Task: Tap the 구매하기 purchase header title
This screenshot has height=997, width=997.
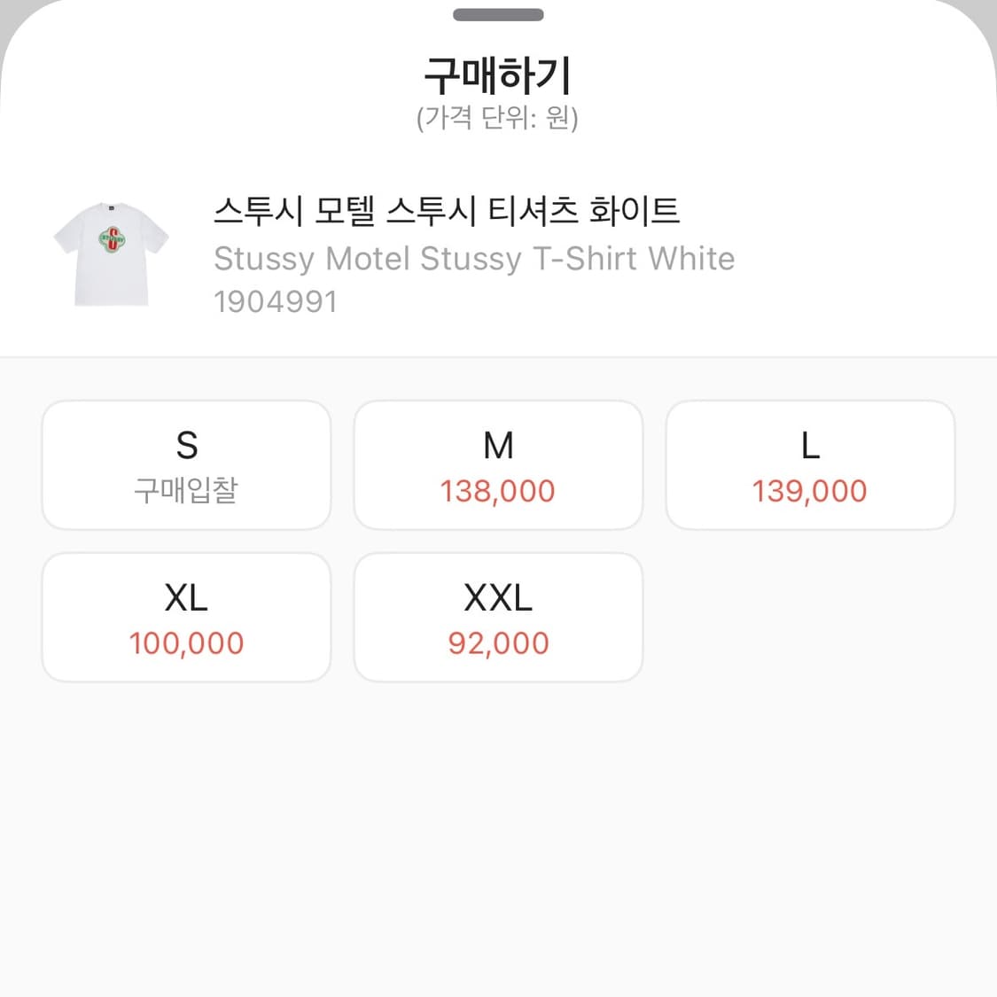Action: click(x=498, y=75)
